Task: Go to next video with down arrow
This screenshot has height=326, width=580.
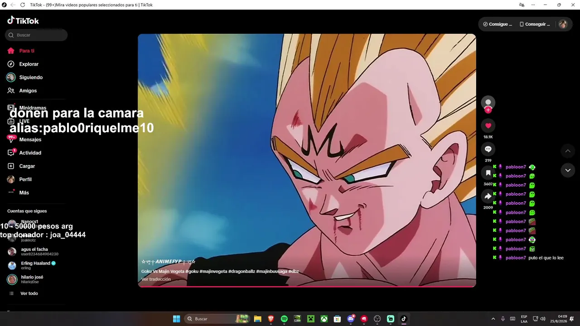Action: (x=568, y=170)
